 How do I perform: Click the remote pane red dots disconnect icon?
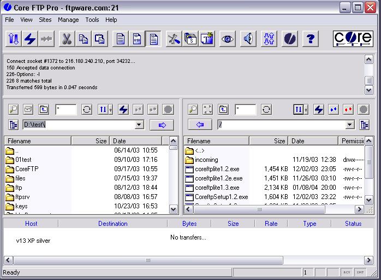348,109
